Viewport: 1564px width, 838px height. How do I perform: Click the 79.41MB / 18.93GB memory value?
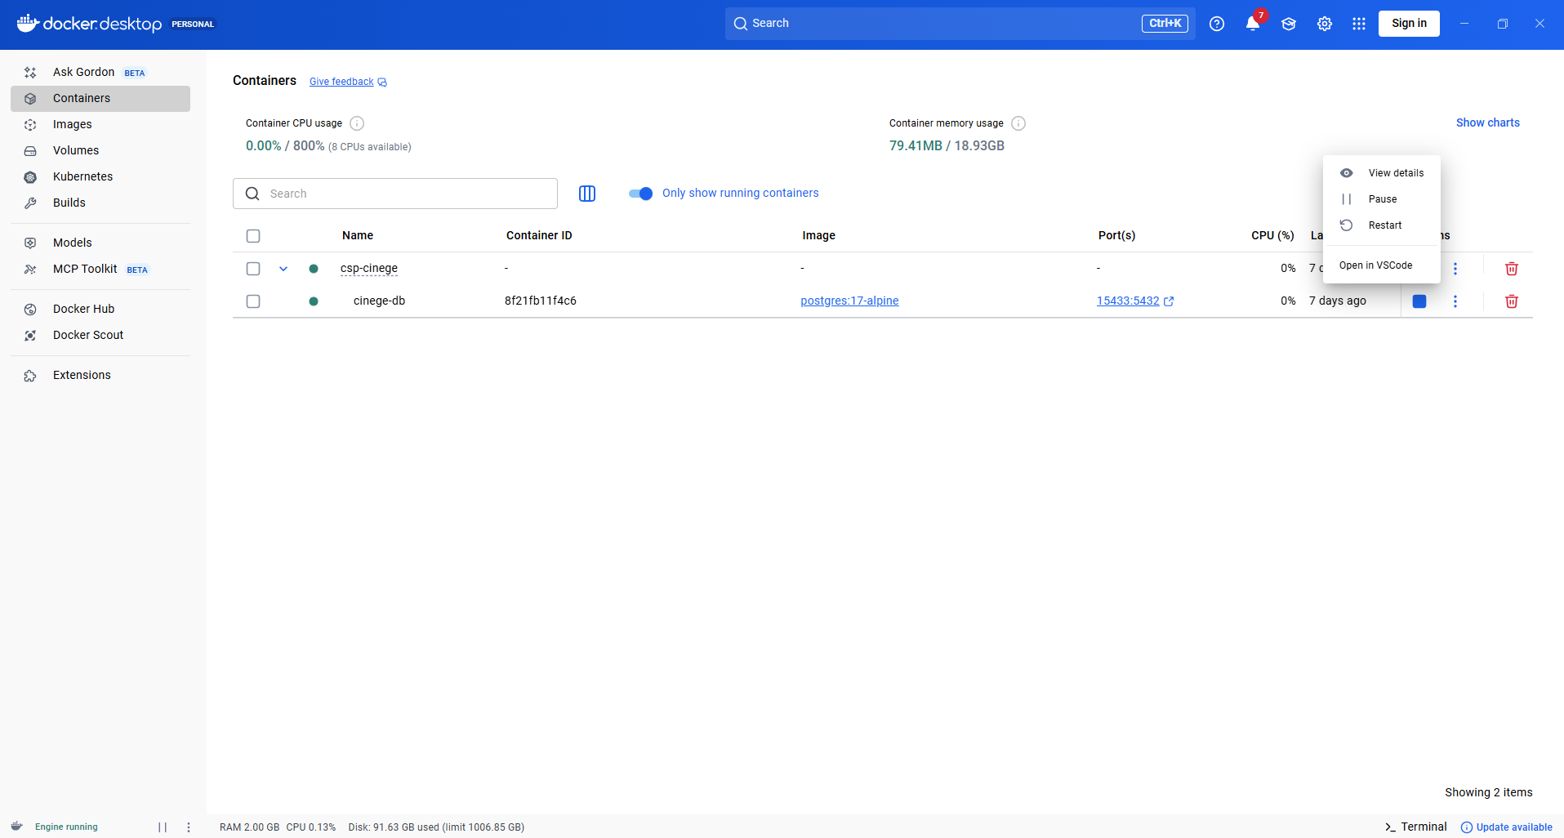coord(947,145)
